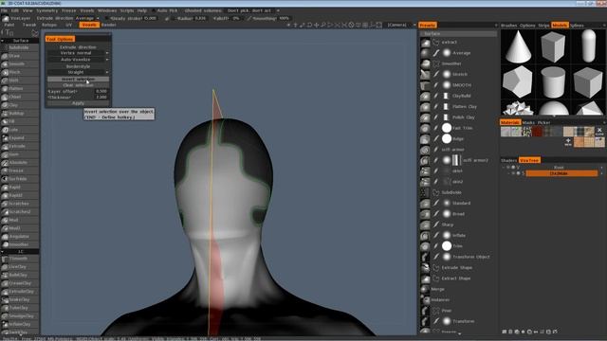
Task: Open the Camera dropdown
Action: coord(401,25)
